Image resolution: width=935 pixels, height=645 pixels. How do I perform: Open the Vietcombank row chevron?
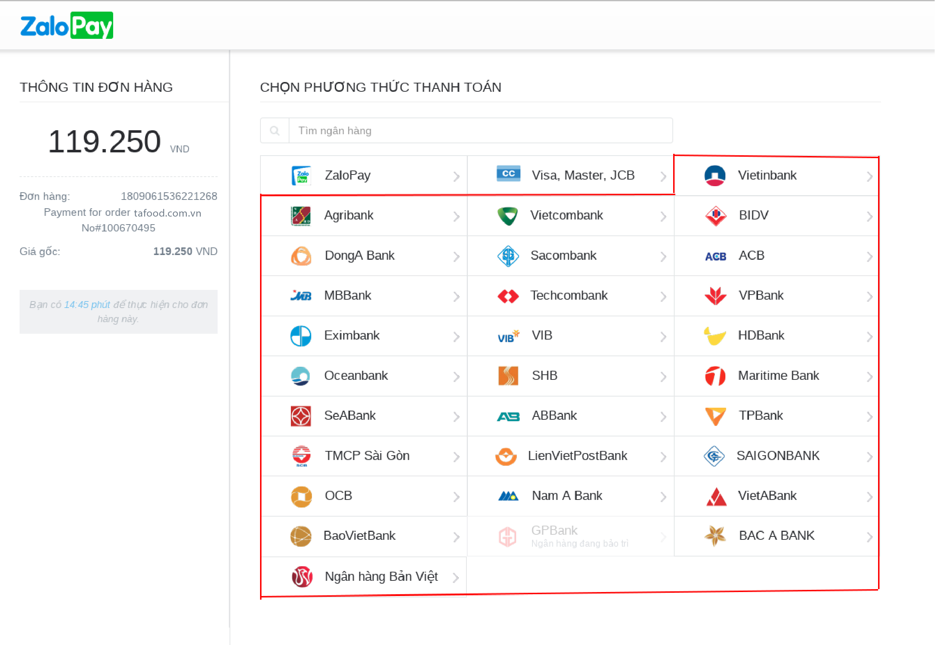[663, 217]
